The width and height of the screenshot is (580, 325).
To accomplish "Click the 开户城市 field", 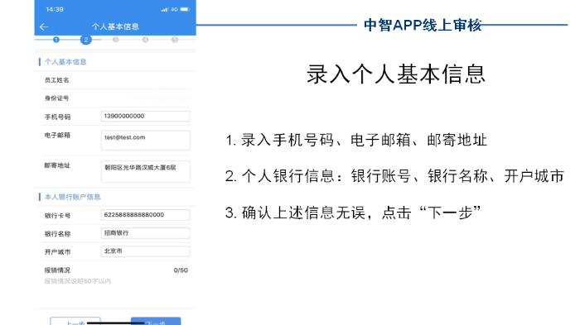I will coord(145,251).
